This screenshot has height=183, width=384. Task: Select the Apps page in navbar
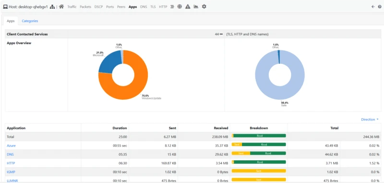coord(133,7)
